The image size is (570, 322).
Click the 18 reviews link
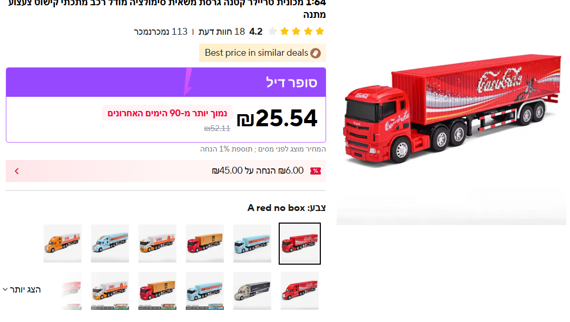[x=222, y=32]
